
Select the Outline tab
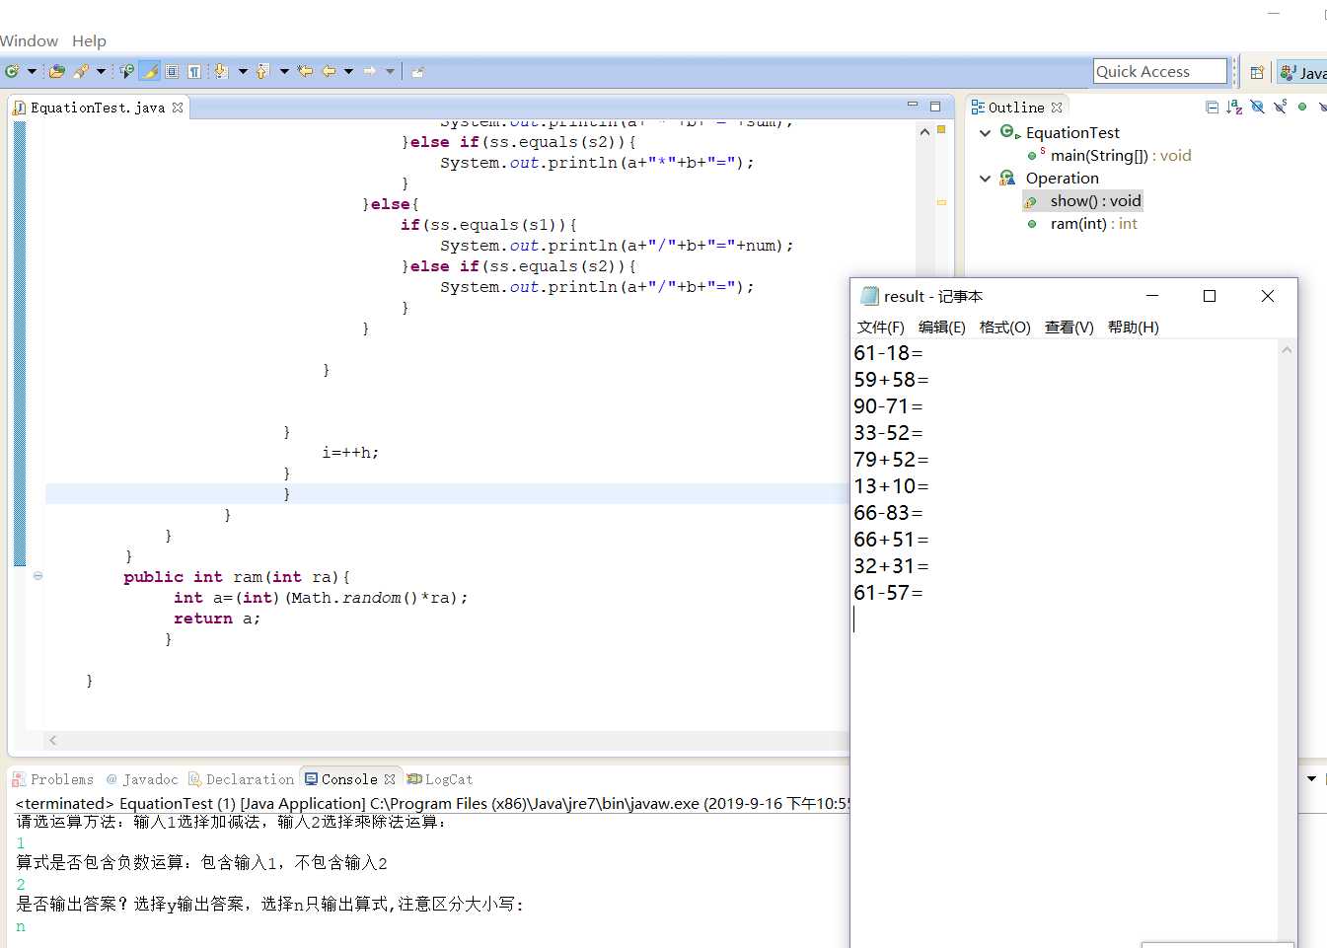tap(1016, 107)
